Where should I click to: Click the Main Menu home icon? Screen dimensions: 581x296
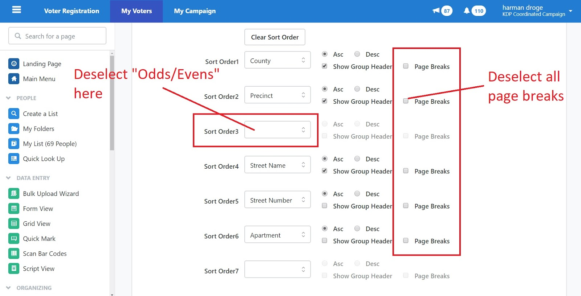pos(14,79)
